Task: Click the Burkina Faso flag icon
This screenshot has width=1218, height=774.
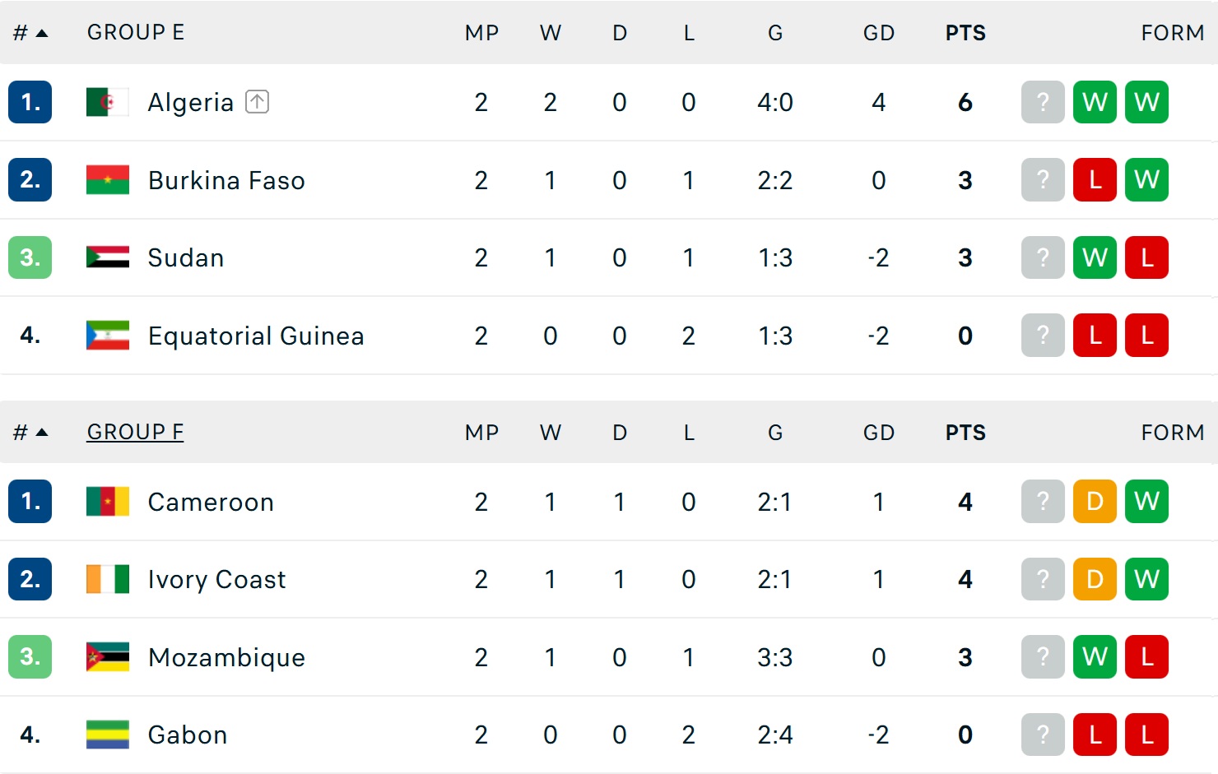Action: coord(107,179)
